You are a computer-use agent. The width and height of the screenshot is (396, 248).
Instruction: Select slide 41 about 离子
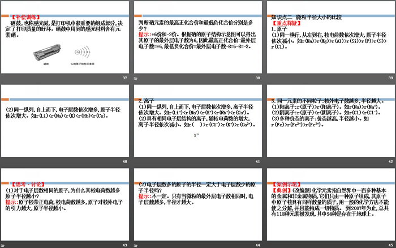pyautogui.click(x=197, y=120)
